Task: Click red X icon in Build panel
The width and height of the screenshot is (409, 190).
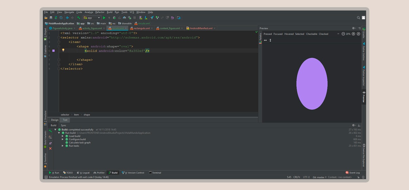Action: 50,148
